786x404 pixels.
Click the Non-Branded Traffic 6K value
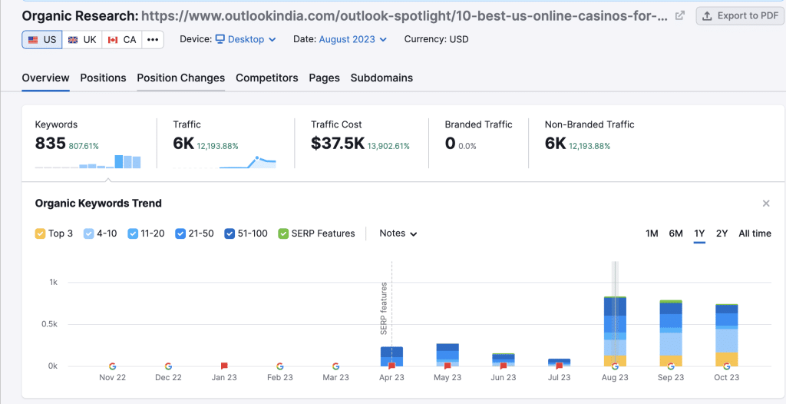click(x=556, y=144)
